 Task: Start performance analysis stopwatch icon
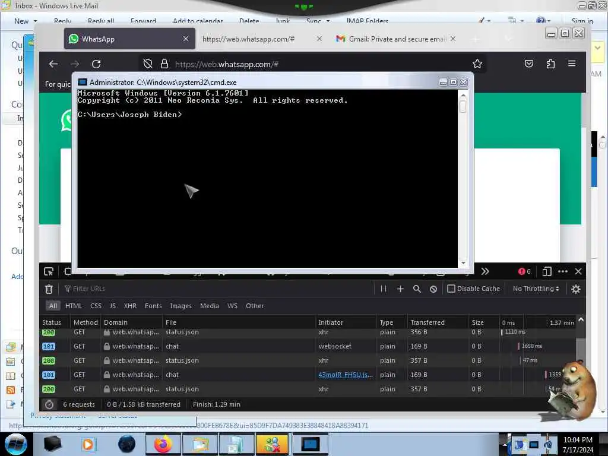pos(49,404)
